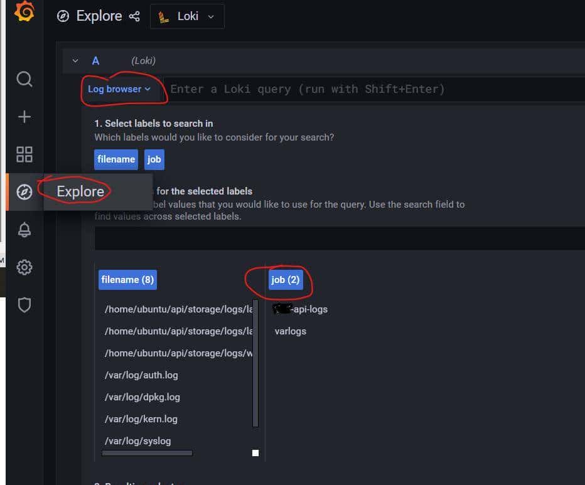
Task: Select the Search icon in the sidebar
Action: pyautogui.click(x=24, y=79)
